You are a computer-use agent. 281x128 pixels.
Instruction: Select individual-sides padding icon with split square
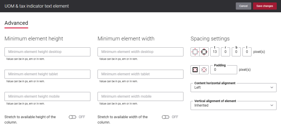tap(204, 70)
